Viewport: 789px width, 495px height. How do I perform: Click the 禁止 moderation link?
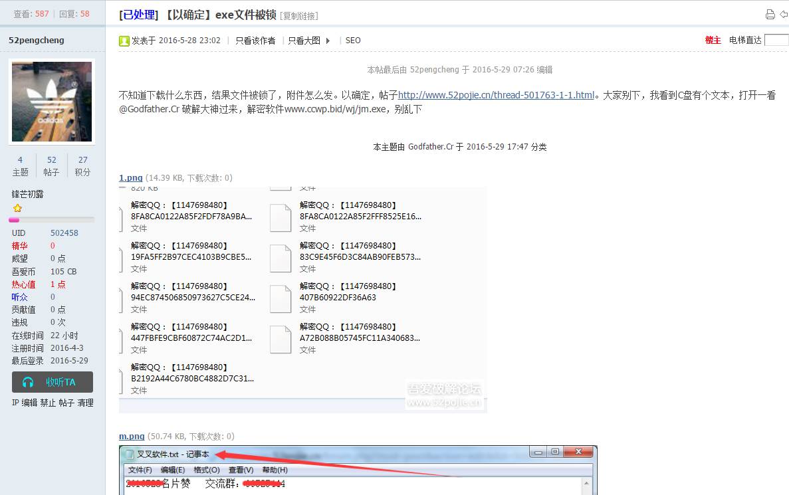click(x=48, y=403)
